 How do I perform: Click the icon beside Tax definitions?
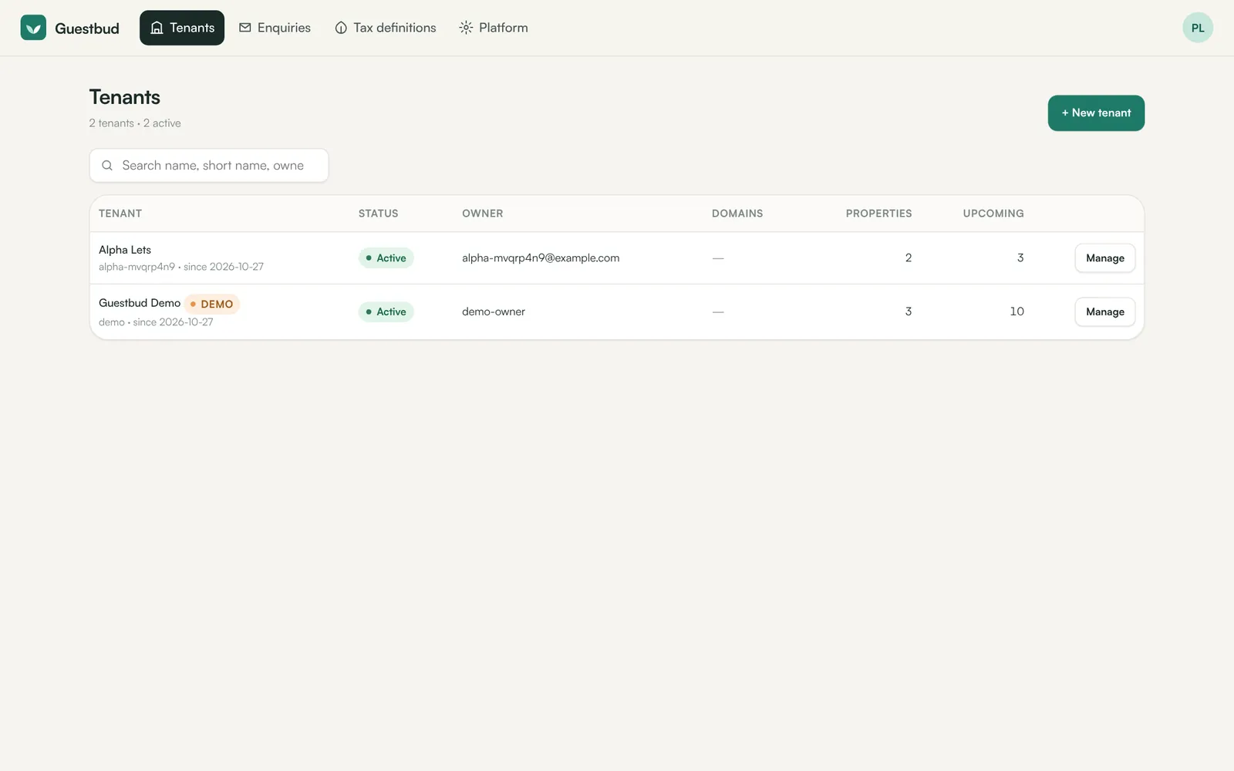click(341, 28)
